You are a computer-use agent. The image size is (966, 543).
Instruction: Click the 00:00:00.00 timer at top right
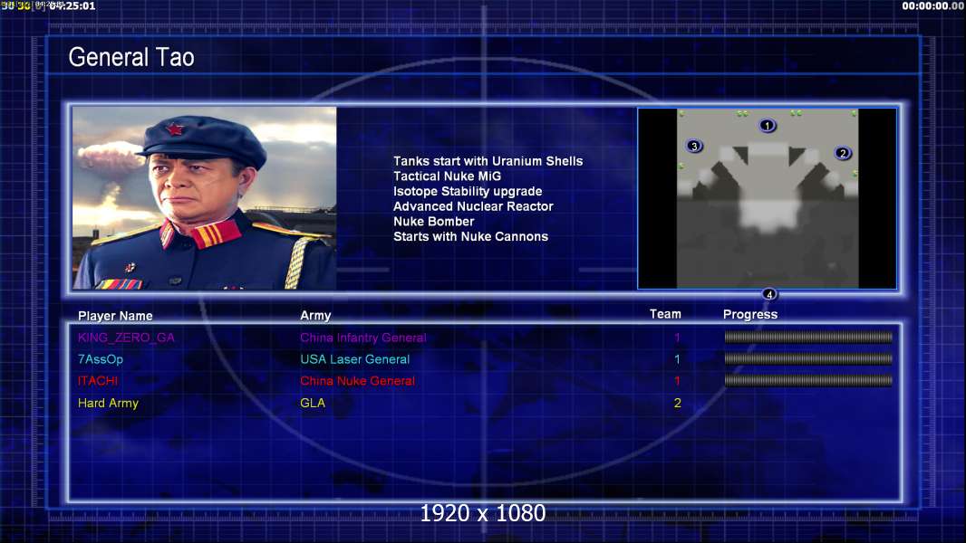[932, 6]
